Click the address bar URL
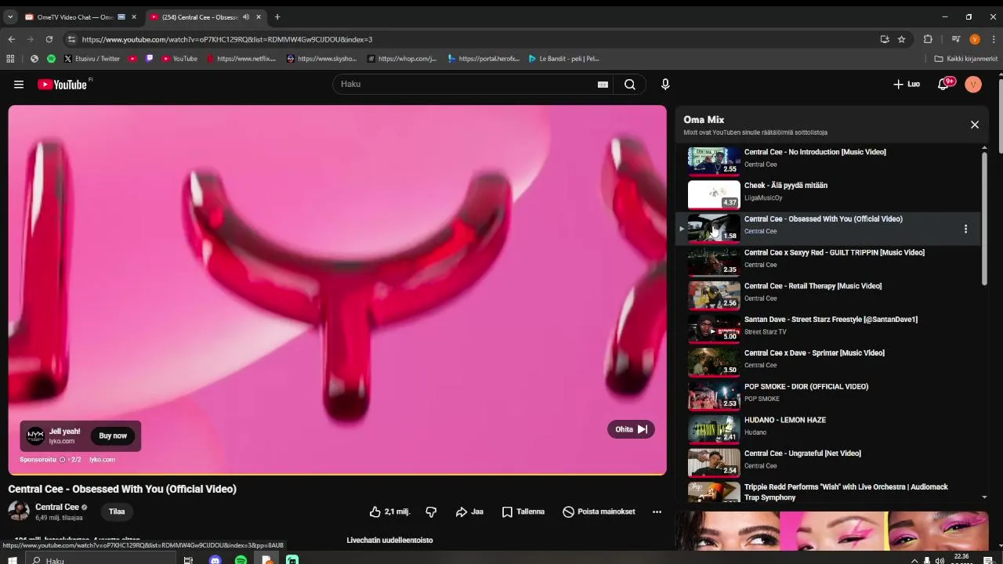Screen dimensions: 1003x564 [227, 39]
